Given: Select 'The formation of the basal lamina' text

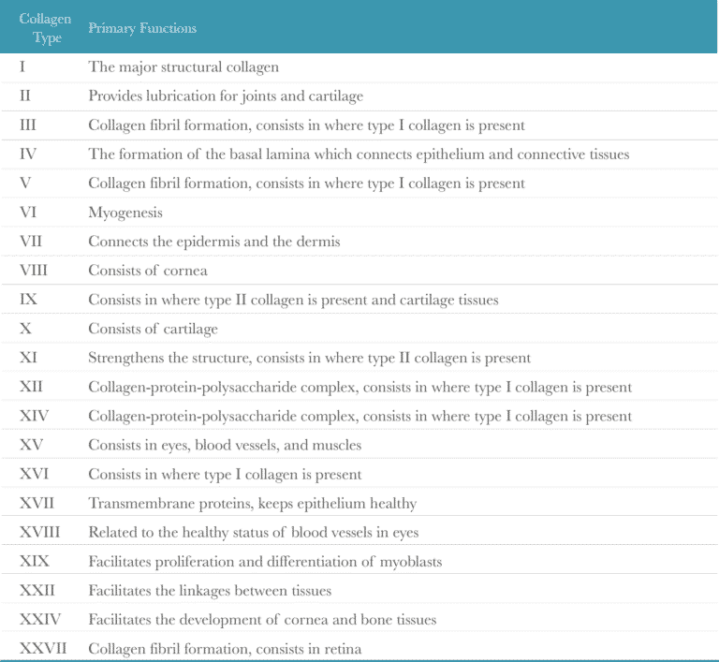Looking at the screenshot, I should 199,154.
